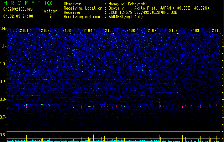
Task: Select the Ogata-vill. Akita-Pref. JAPAN location text
Action: click(x=159, y=8)
